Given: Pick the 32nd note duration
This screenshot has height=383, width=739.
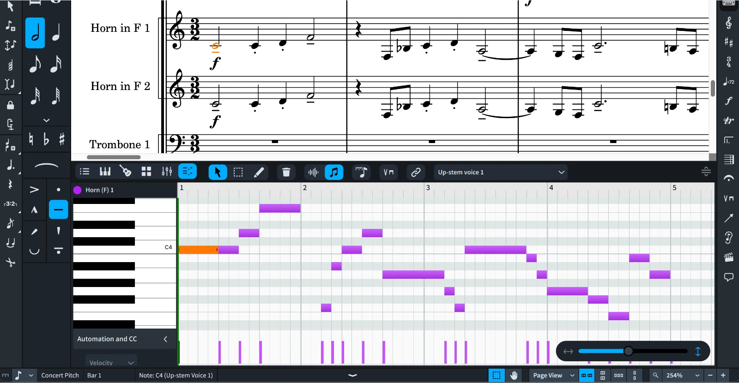Looking at the screenshot, I should (x=35, y=96).
